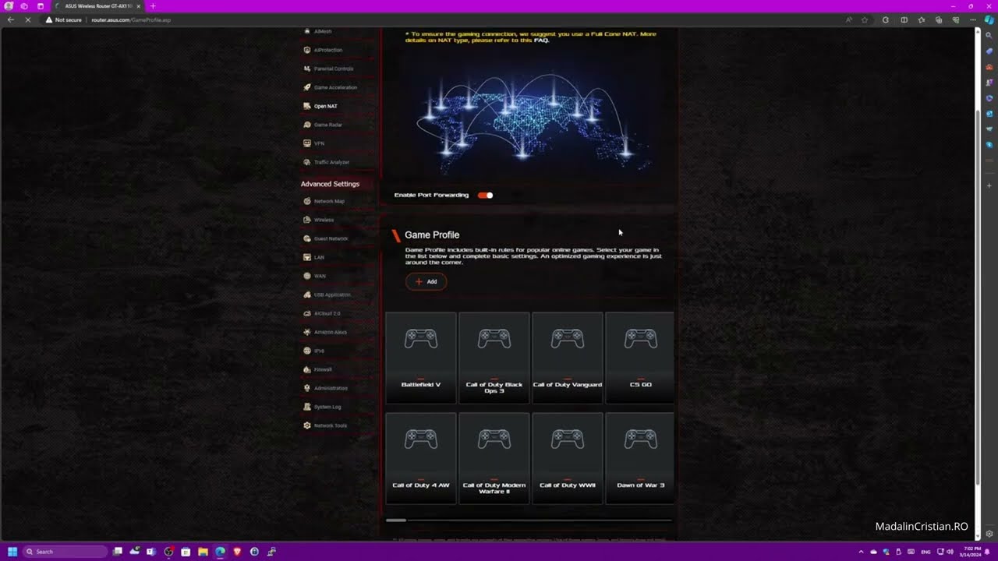
Task: Open Administration page in the sidebar
Action: pos(331,388)
